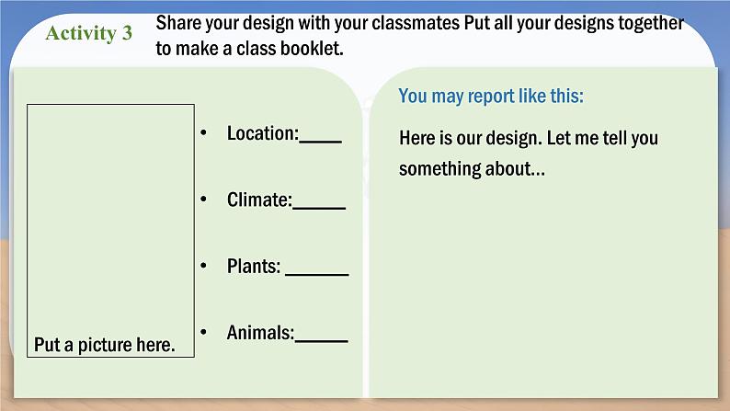Click the Plants label
Image resolution: width=730 pixels, height=411 pixels.
(254, 267)
